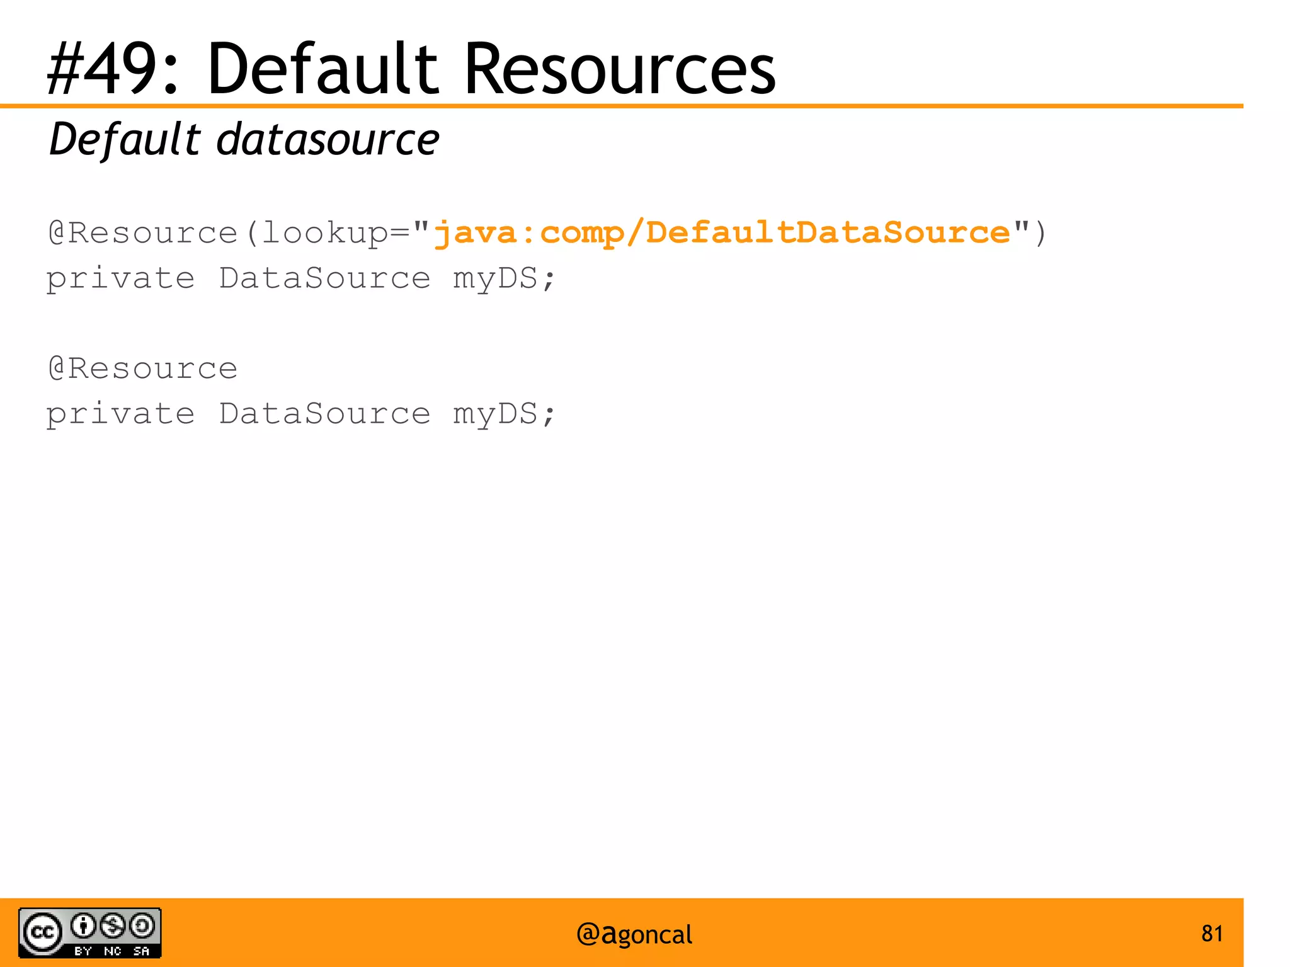The image size is (1290, 967).
Task: Click the share-alike circular arrow icon
Action: coord(142,925)
